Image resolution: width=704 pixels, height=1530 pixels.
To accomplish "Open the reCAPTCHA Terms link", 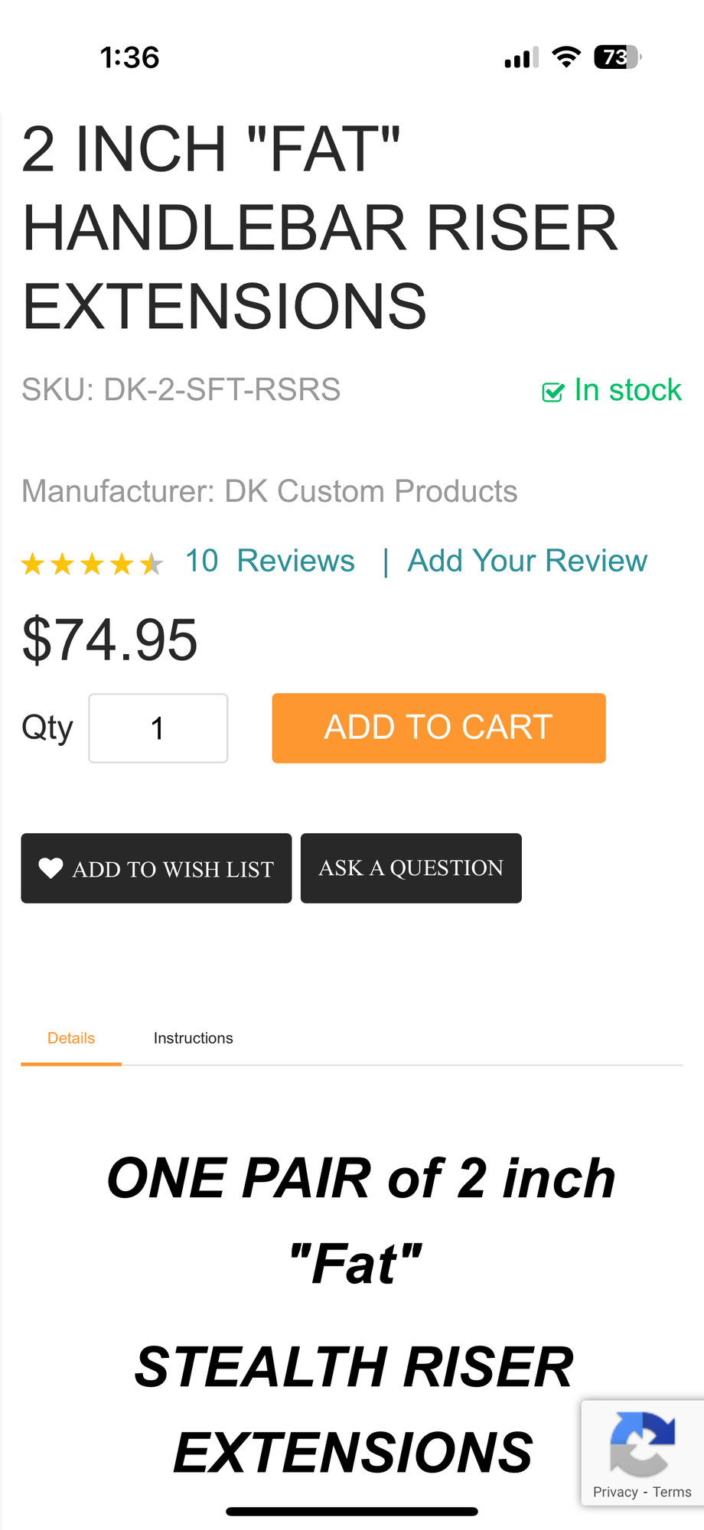I will click(x=672, y=1492).
